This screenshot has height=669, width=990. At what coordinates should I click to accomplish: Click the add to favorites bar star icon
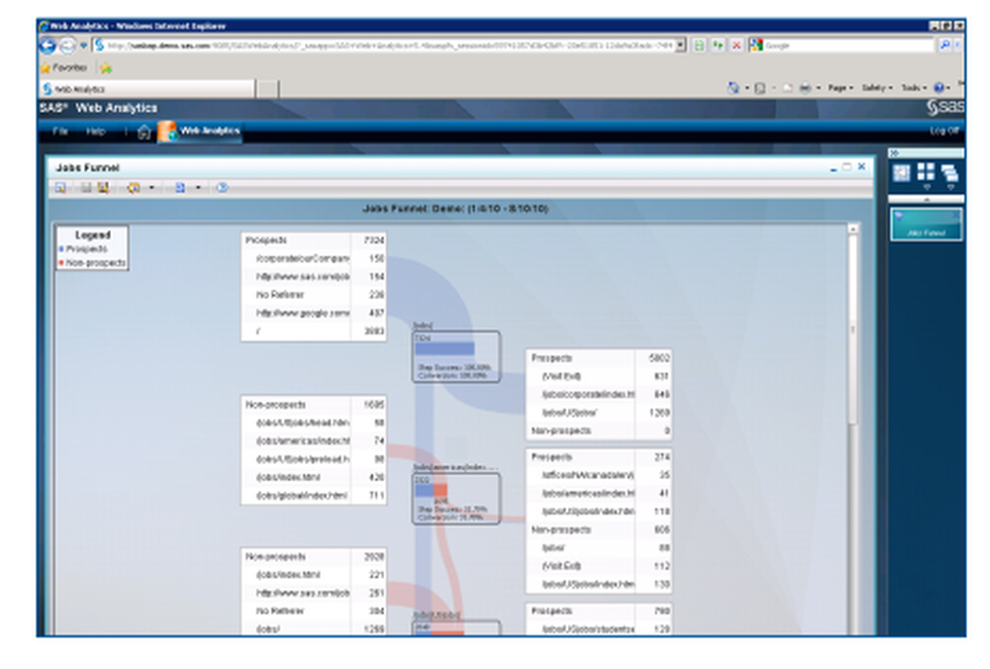[x=106, y=67]
